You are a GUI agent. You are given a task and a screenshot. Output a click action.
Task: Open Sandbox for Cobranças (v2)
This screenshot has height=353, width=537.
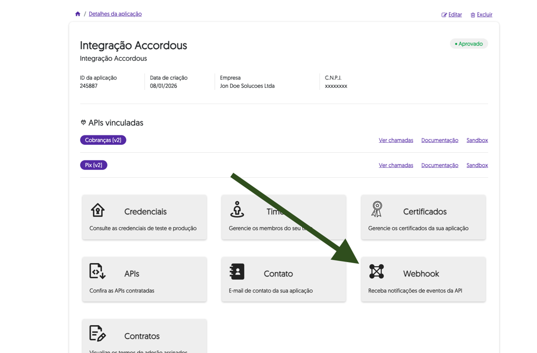tap(477, 140)
